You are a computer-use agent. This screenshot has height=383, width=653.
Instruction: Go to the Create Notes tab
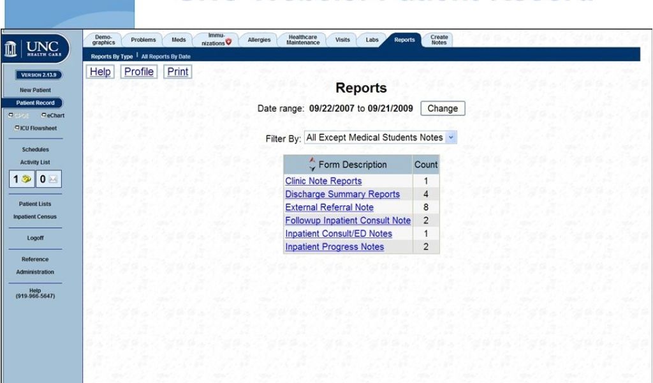pyautogui.click(x=439, y=40)
